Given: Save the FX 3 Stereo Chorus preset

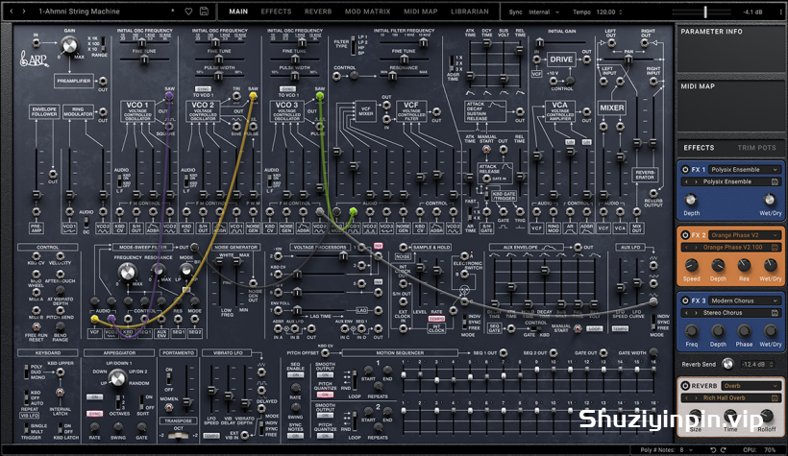Looking at the screenshot, I should pyautogui.click(x=775, y=313).
